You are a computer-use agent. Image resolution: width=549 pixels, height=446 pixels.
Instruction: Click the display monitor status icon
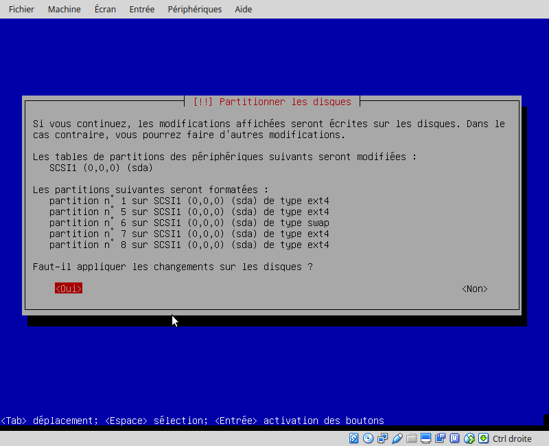[x=425, y=438]
